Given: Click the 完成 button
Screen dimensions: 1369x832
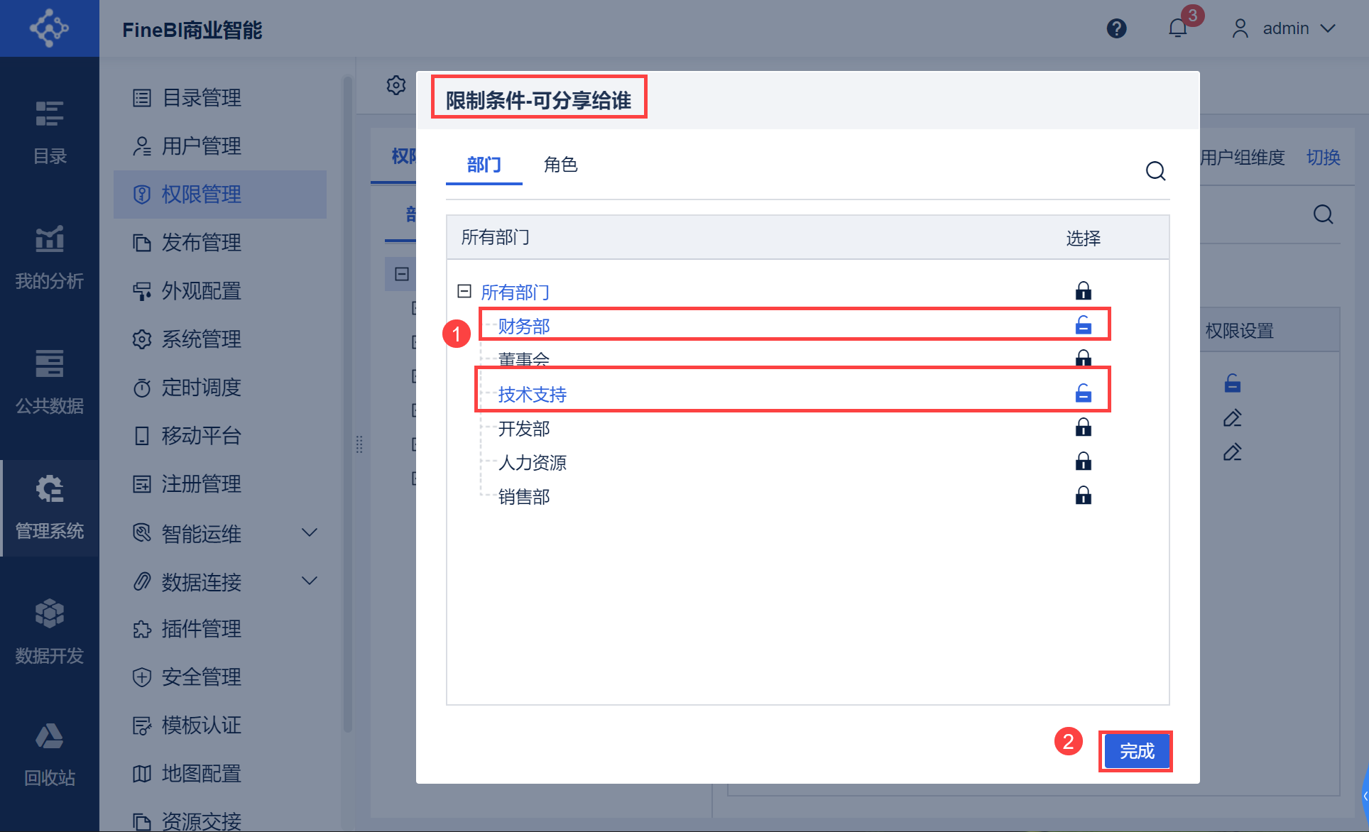Looking at the screenshot, I should coord(1136,751).
